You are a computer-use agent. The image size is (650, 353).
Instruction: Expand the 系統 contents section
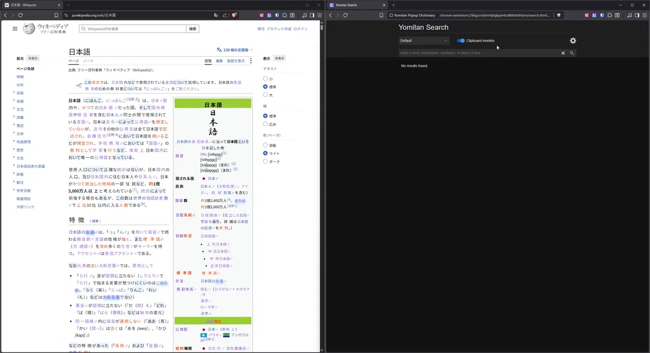click(x=14, y=93)
